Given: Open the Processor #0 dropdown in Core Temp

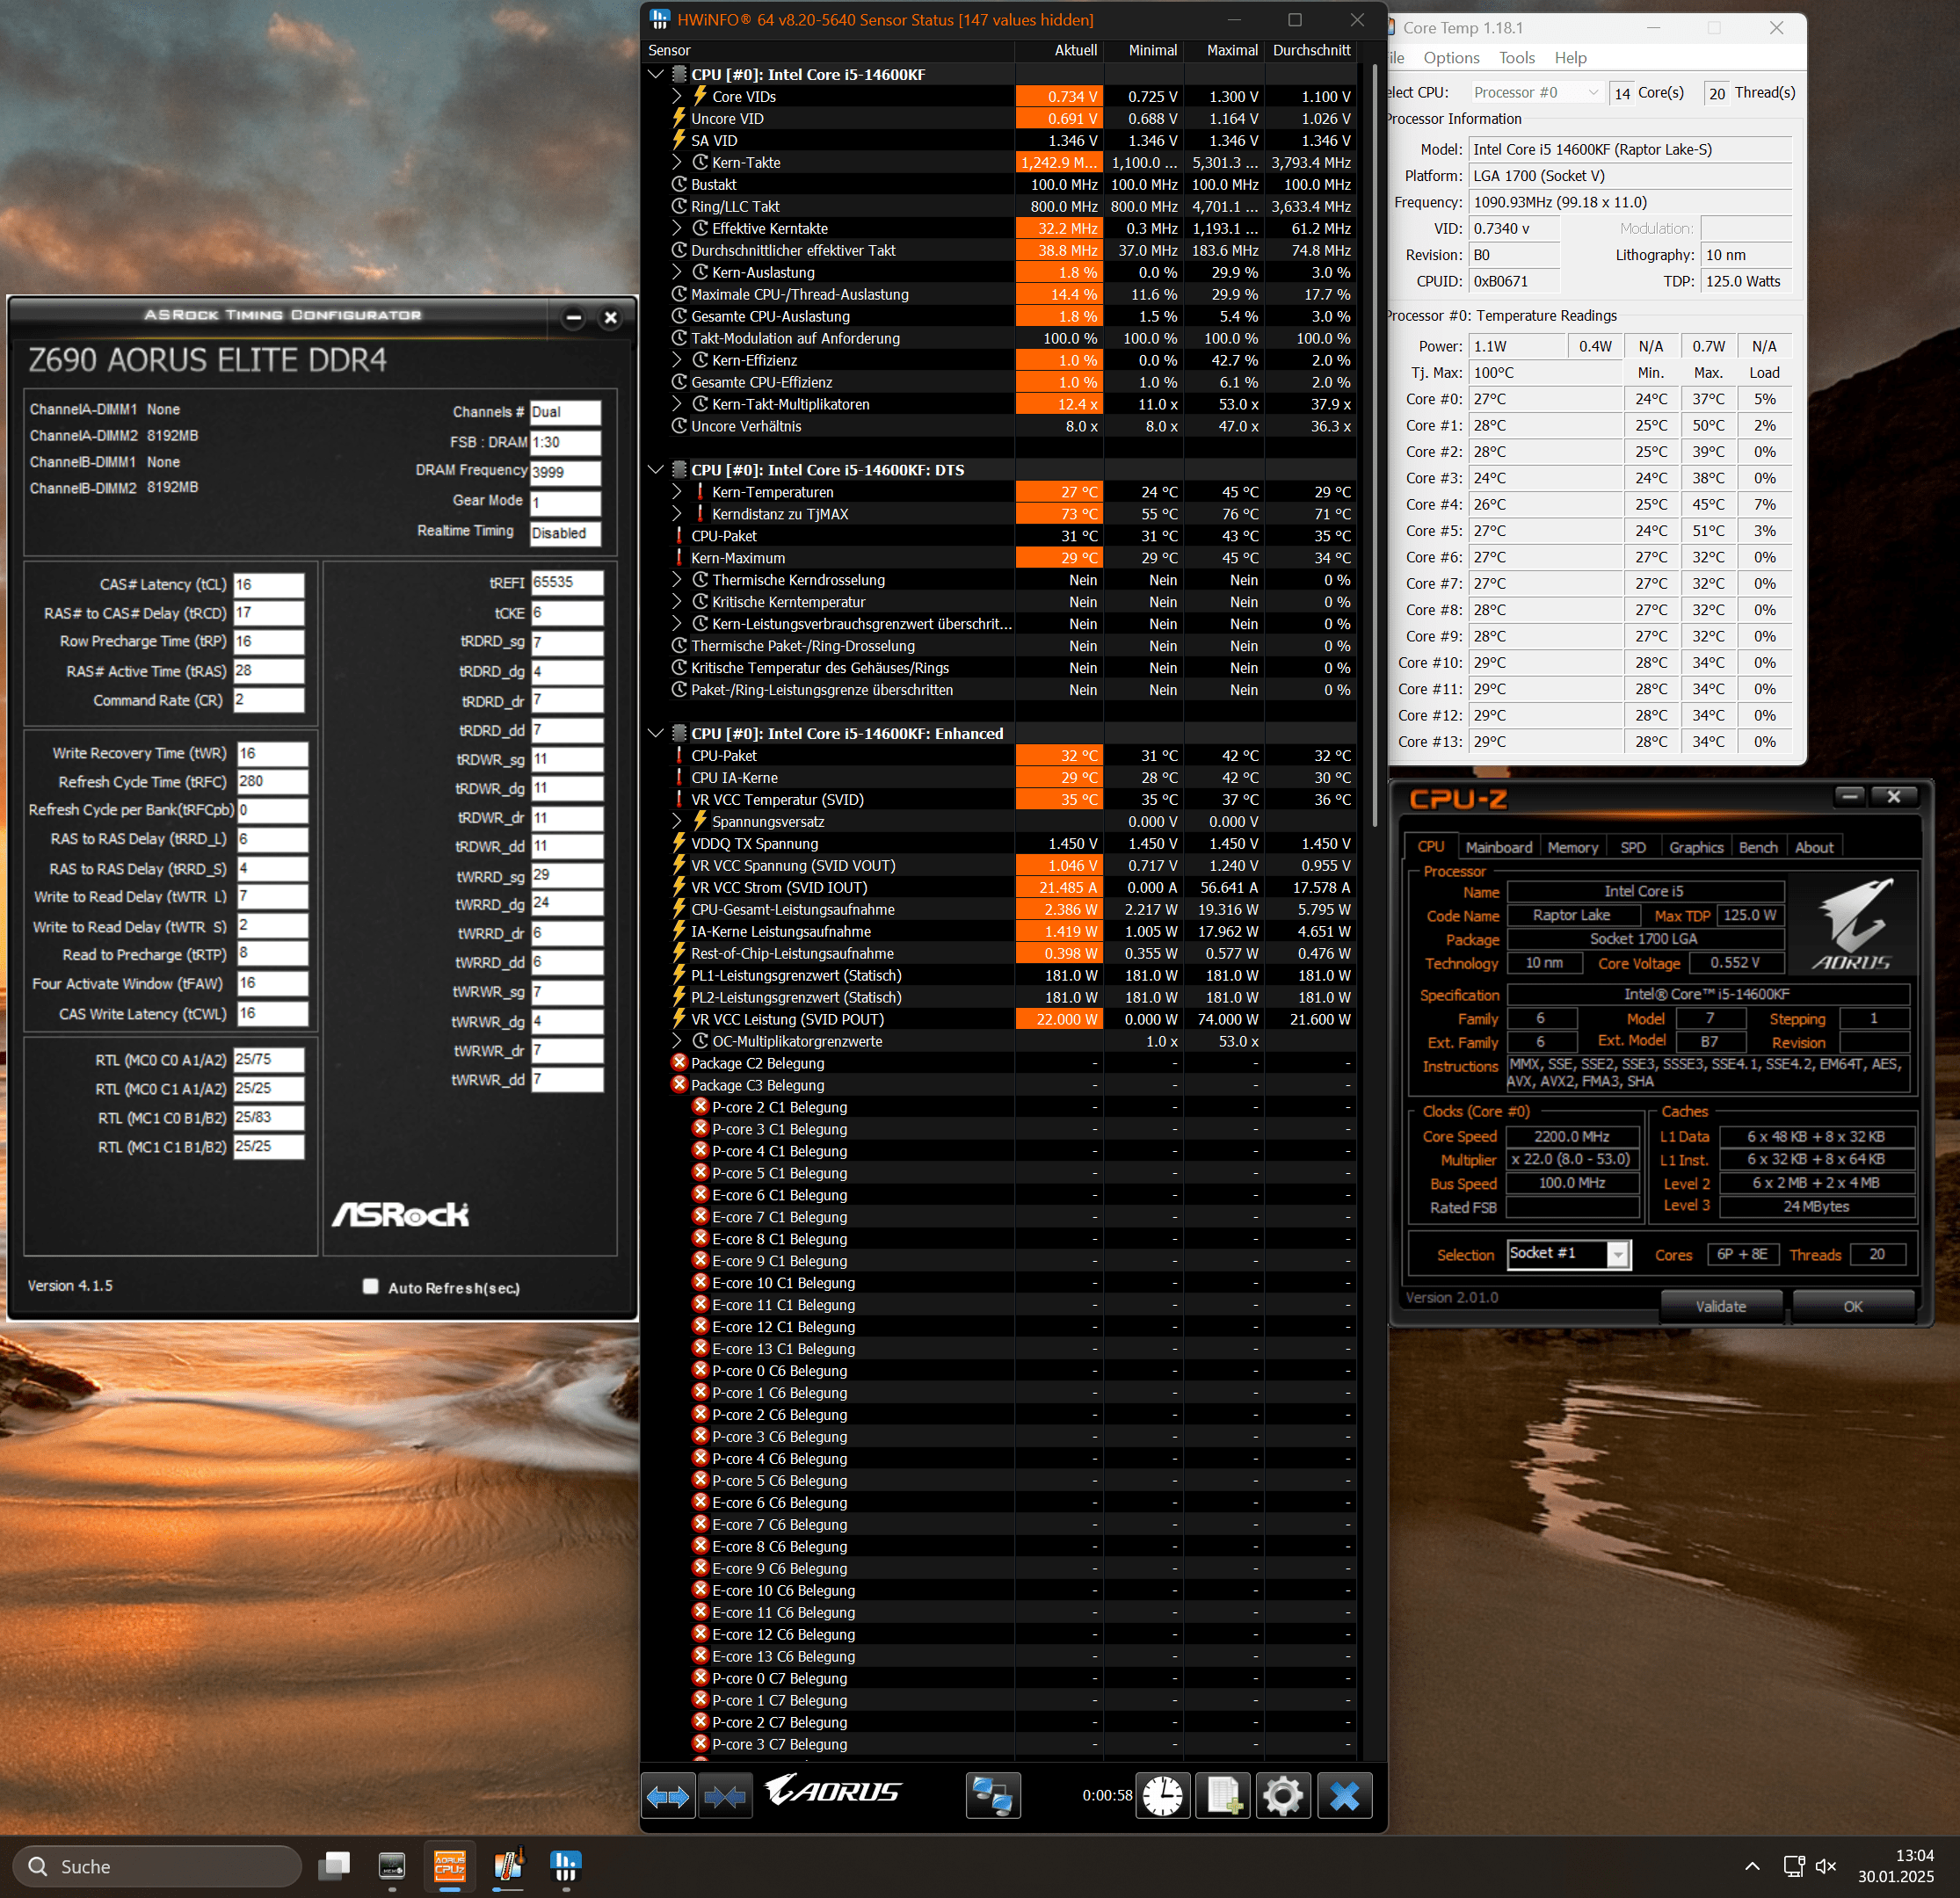Looking at the screenshot, I should [1537, 92].
